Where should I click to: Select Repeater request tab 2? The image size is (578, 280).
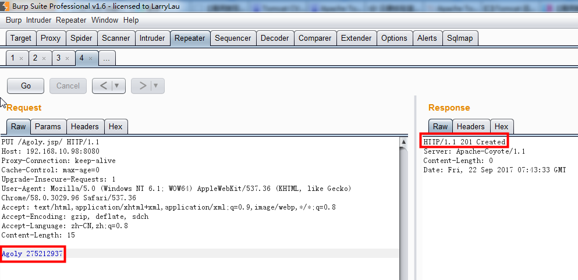[35, 58]
